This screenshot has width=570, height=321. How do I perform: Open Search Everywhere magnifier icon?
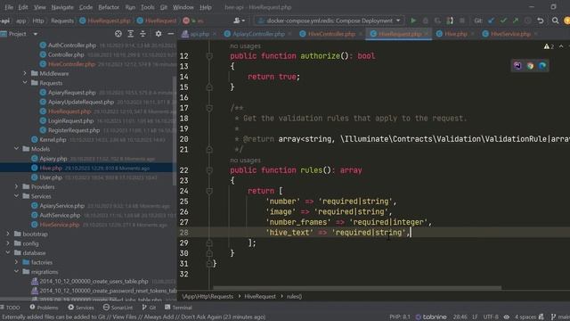[555, 21]
